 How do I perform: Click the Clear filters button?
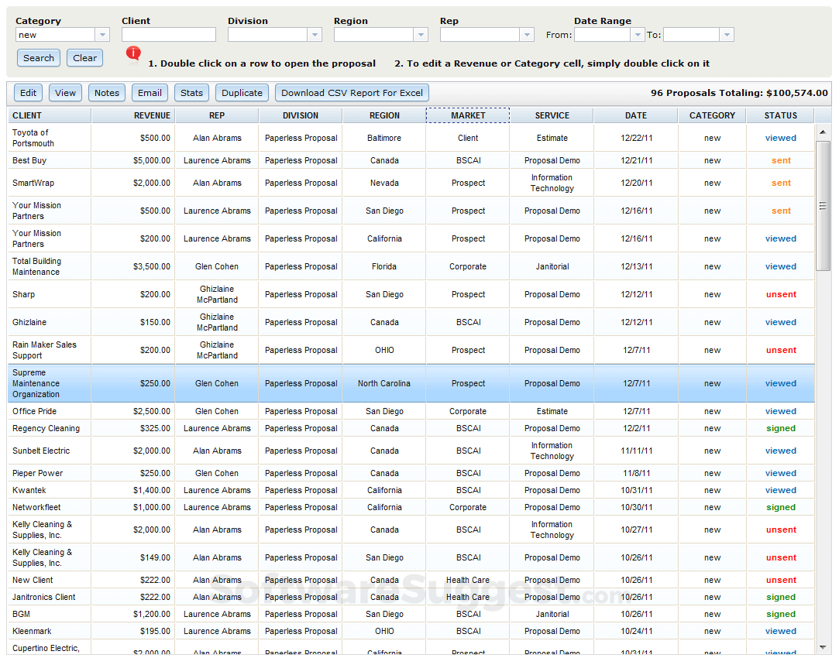pyautogui.click(x=84, y=58)
